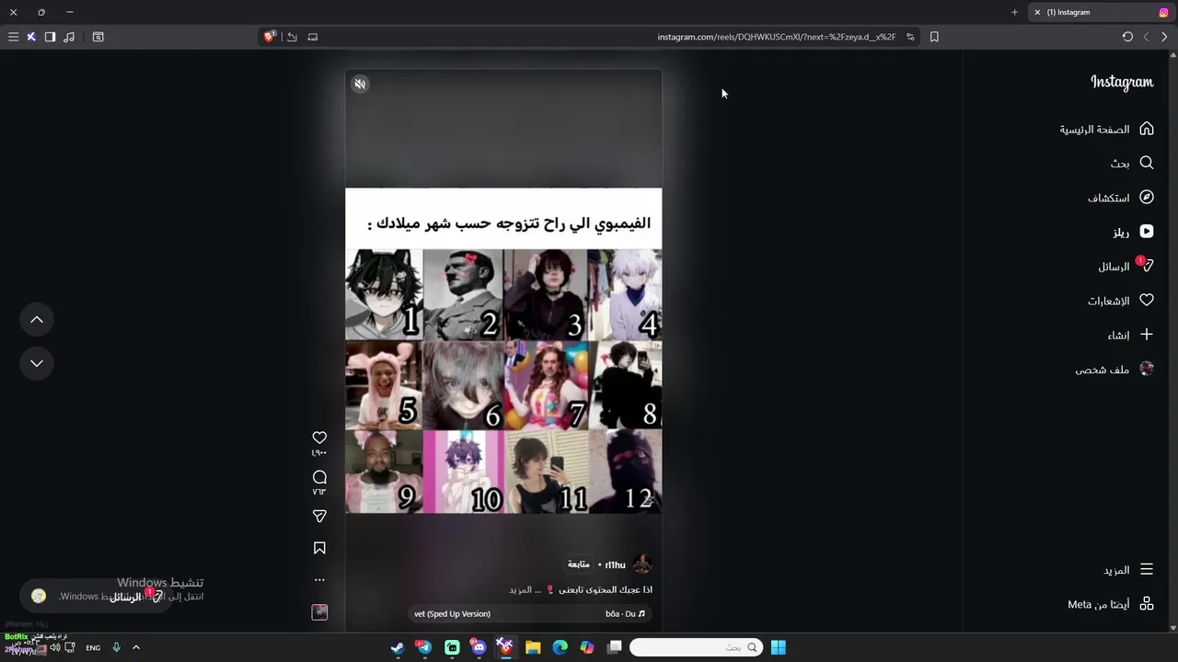Go back using the right chevron
The image size is (1178, 662).
pos(1164,37)
